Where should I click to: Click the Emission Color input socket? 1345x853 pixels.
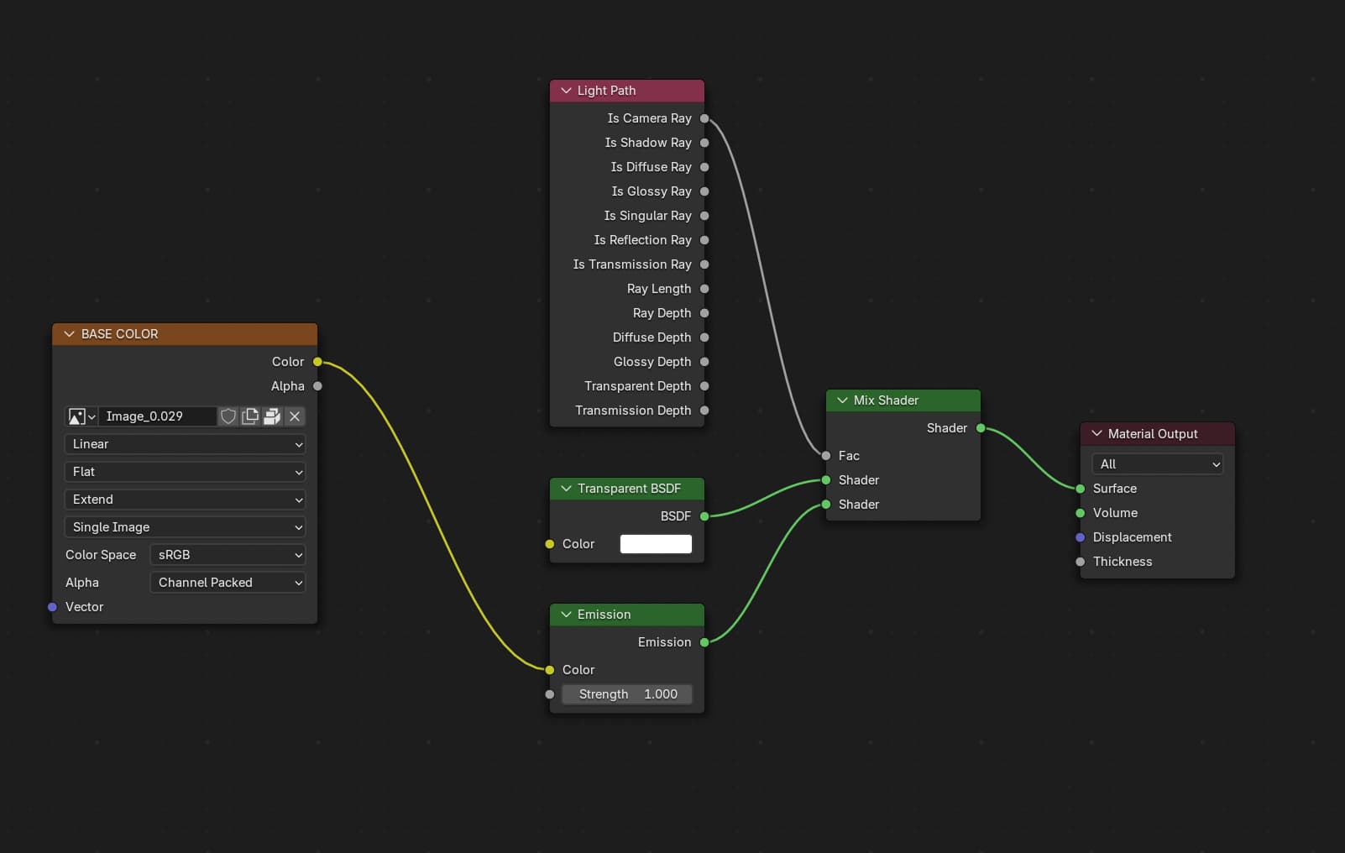tap(550, 670)
